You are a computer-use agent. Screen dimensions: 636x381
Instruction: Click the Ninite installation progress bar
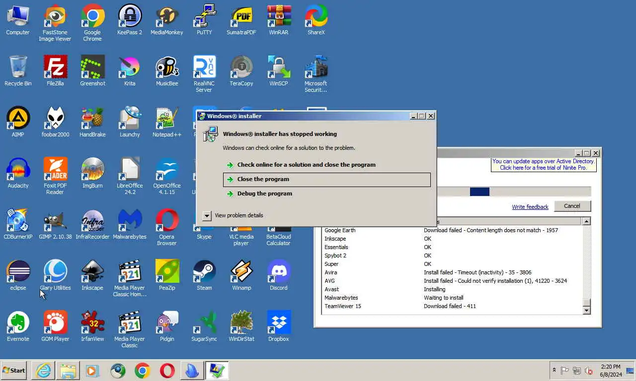click(514, 191)
